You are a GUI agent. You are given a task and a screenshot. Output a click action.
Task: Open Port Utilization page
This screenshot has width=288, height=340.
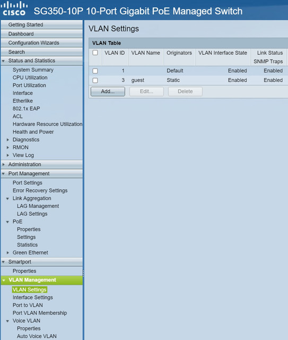(29, 86)
